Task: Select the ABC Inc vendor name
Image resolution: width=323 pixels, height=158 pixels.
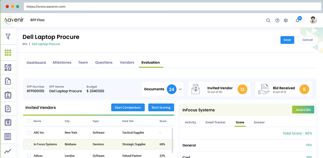Action: (x=39, y=133)
